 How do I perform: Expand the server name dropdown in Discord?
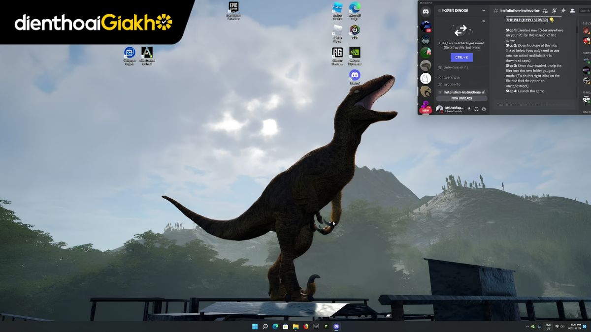tap(483, 10)
